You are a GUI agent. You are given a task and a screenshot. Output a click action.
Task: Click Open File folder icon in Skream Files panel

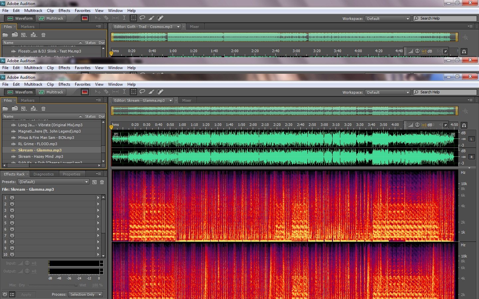[x=5, y=109]
